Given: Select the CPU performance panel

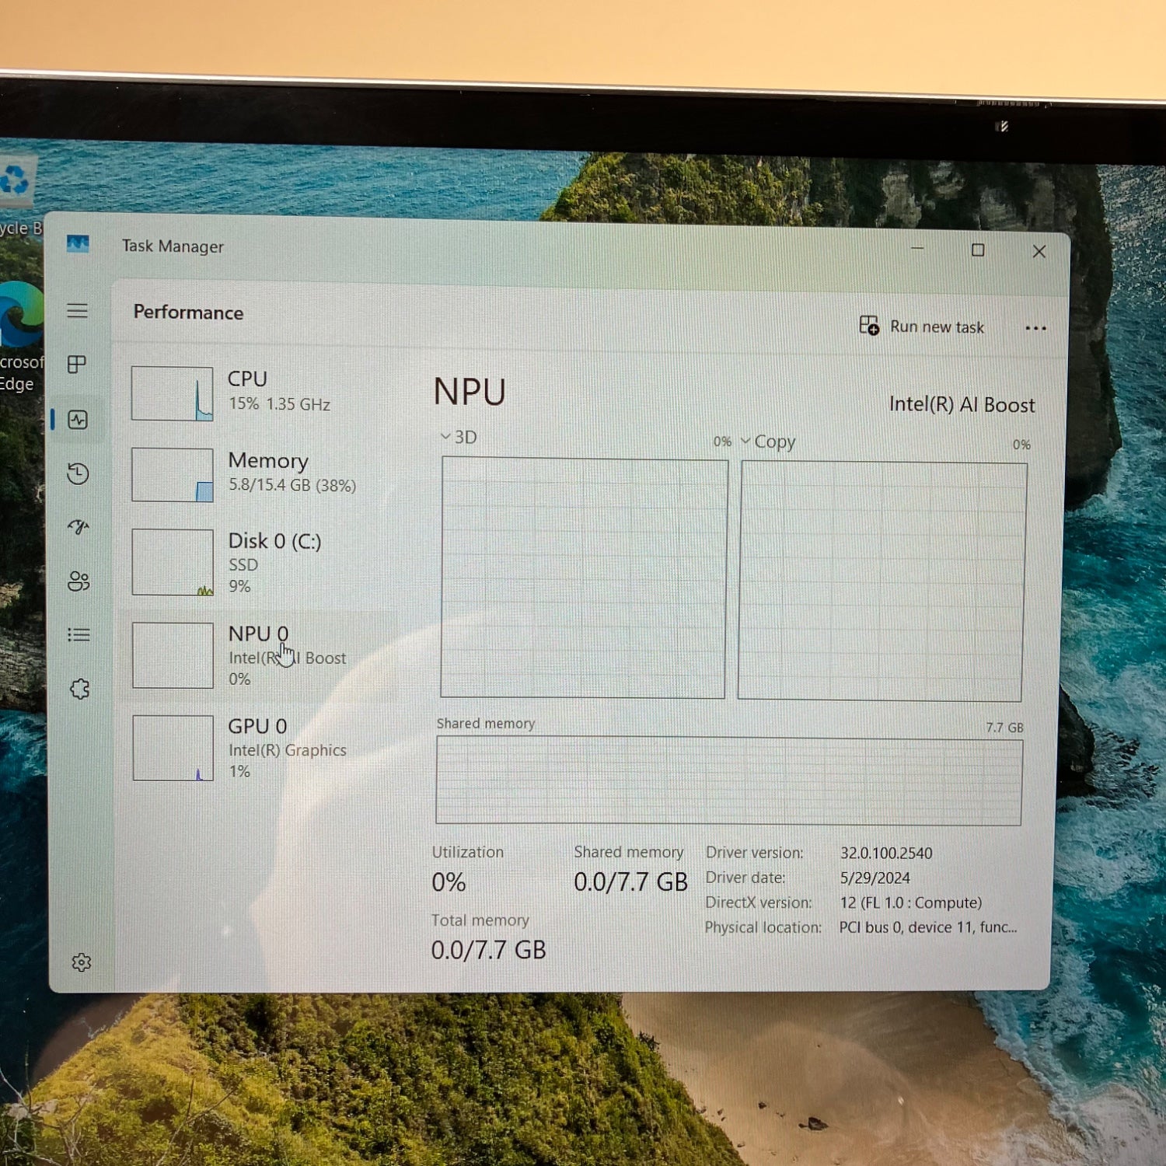Looking at the screenshot, I should point(233,391).
